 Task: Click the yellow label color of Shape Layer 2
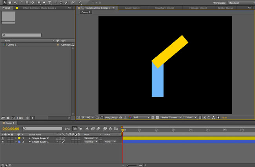click(x=19, y=138)
